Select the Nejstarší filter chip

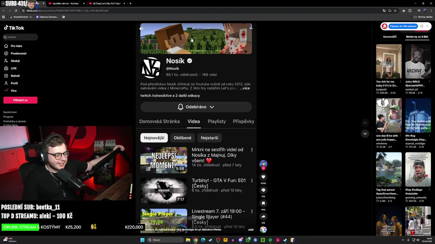click(209, 138)
